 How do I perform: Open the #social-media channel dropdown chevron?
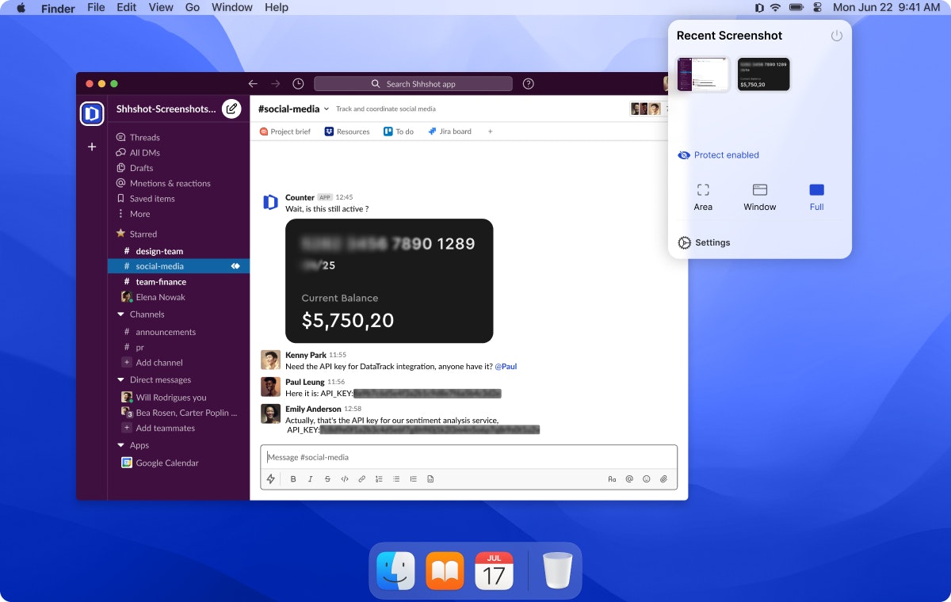pos(327,109)
